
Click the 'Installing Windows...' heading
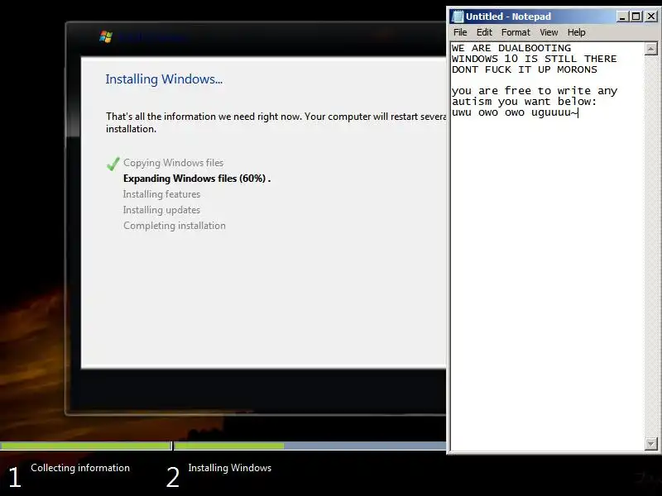164,79
